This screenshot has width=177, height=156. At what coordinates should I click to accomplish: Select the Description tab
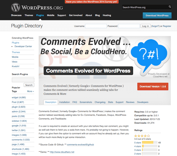51,102
